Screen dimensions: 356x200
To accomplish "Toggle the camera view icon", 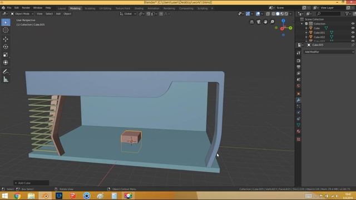I will (259, 22).
